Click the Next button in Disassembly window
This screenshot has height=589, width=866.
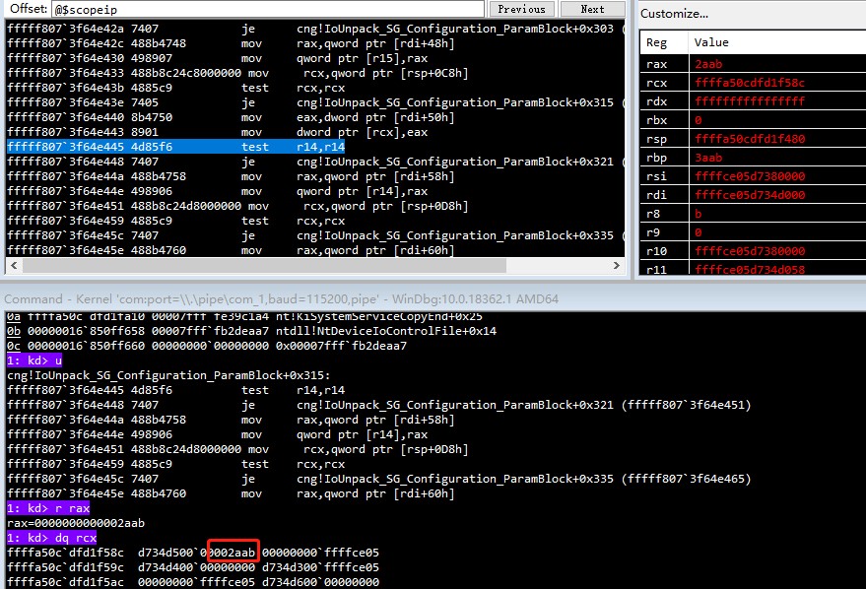pos(593,10)
